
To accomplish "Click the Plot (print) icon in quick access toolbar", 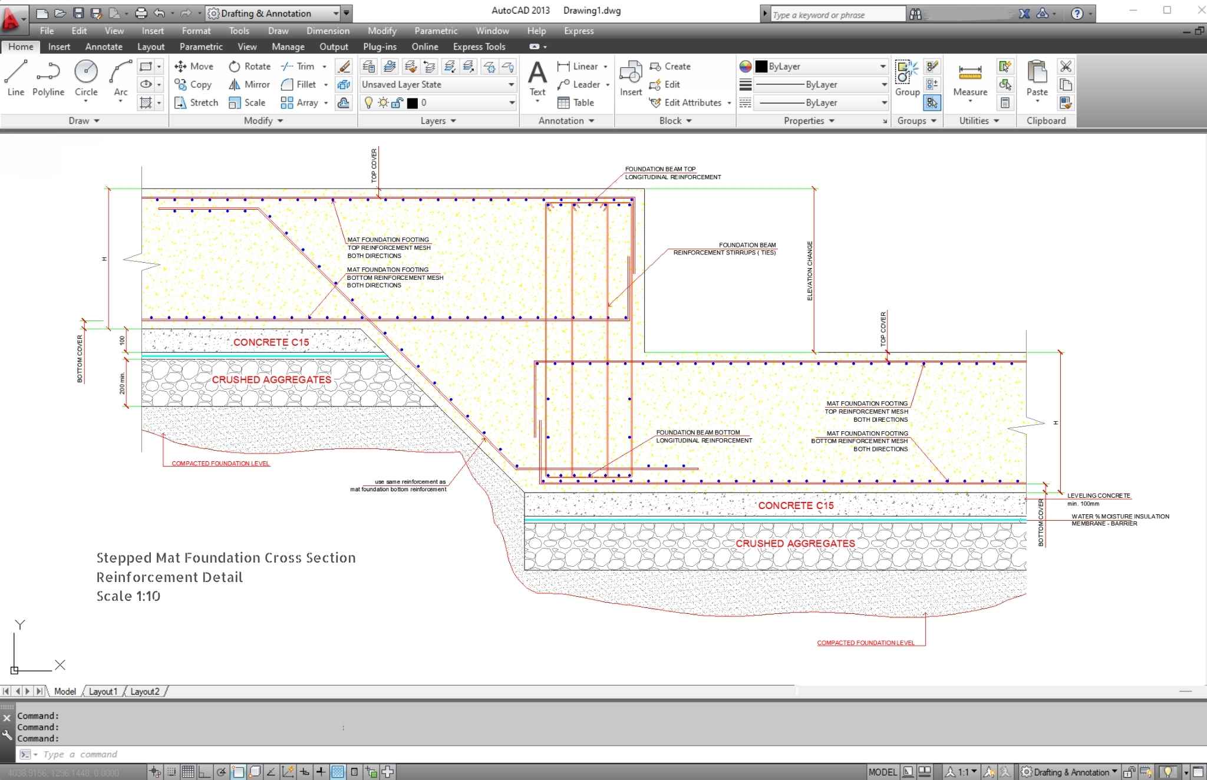I will pyautogui.click(x=141, y=13).
